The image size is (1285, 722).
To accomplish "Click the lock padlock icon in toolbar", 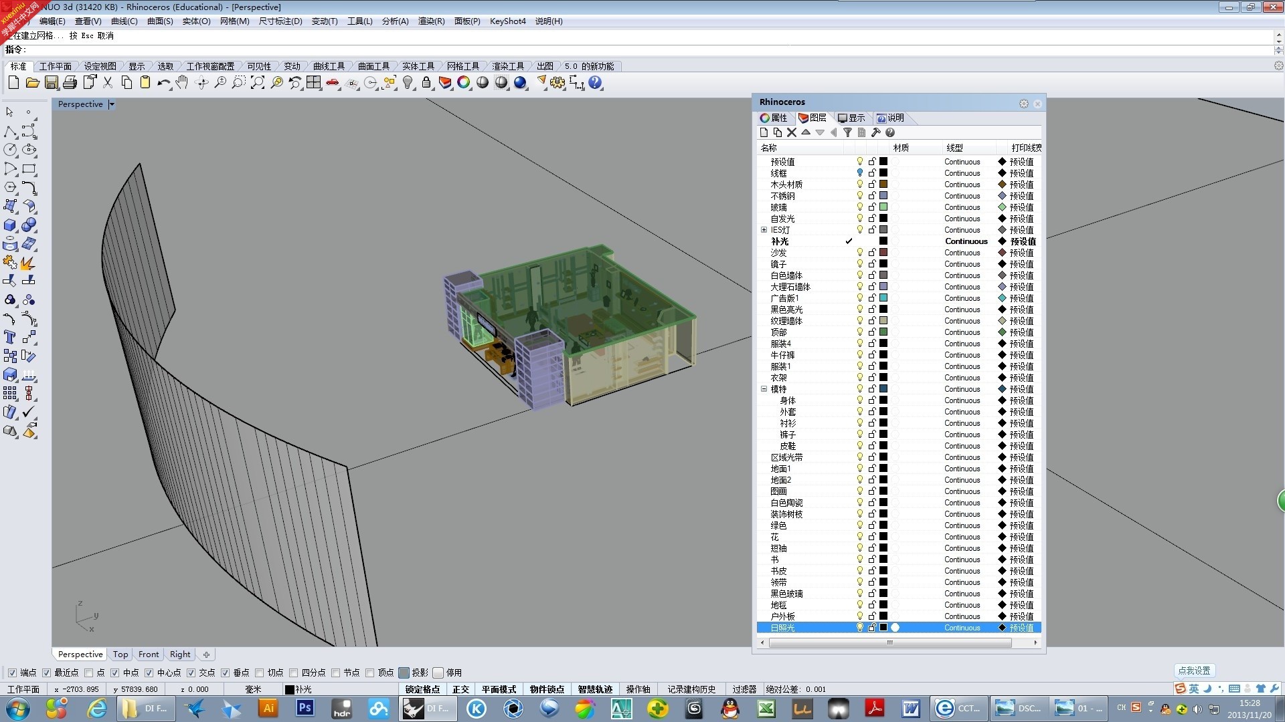I will point(426,82).
